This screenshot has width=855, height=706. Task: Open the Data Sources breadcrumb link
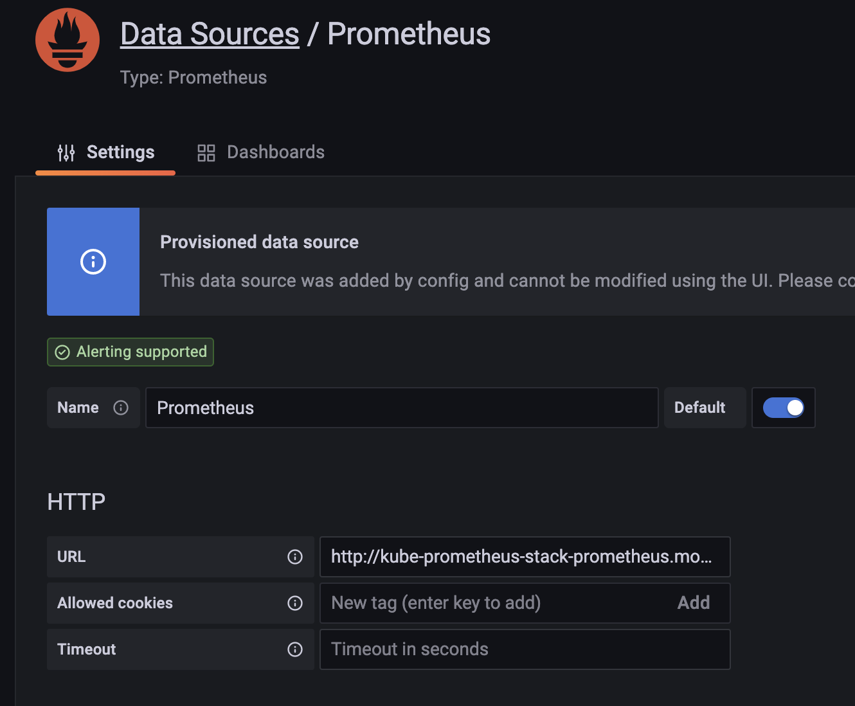(x=210, y=34)
